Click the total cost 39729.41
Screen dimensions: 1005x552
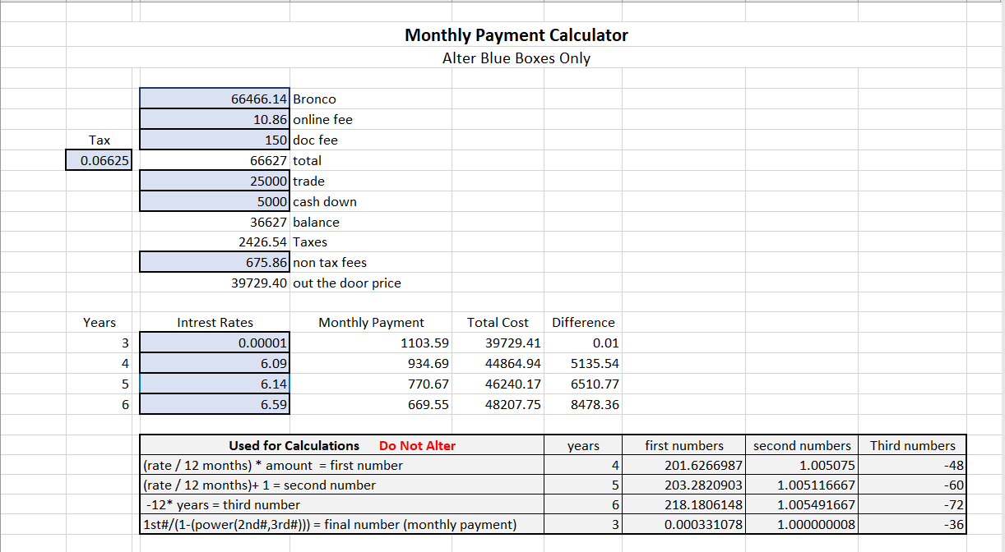click(x=513, y=343)
